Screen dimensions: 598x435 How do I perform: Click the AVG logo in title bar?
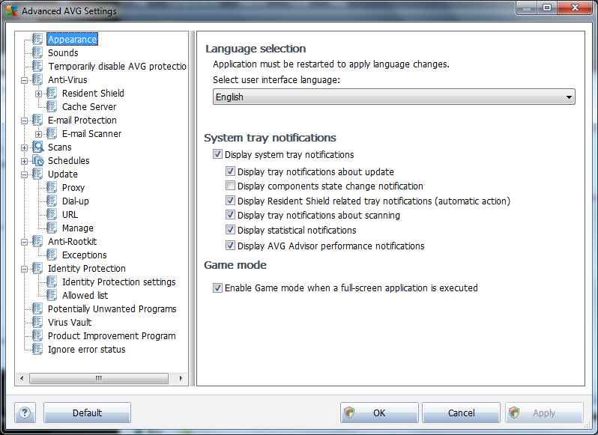[x=12, y=10]
